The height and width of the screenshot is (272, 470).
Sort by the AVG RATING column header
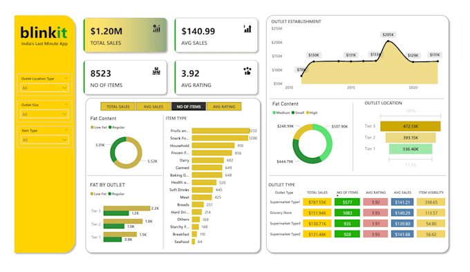(375, 193)
